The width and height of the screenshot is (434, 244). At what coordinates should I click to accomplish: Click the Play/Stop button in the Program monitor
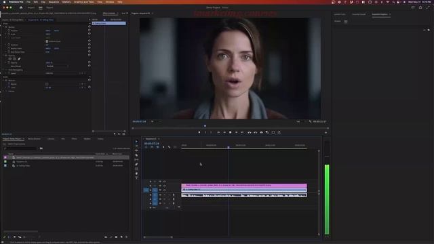[231, 133]
